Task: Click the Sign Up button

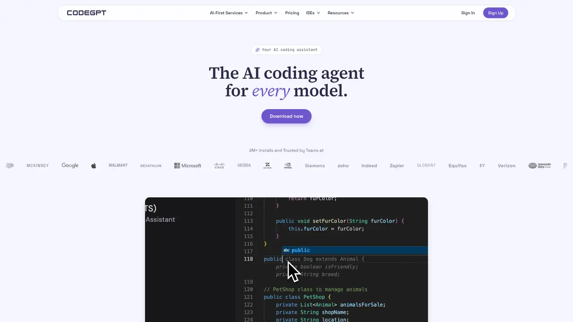Action: pyautogui.click(x=496, y=13)
